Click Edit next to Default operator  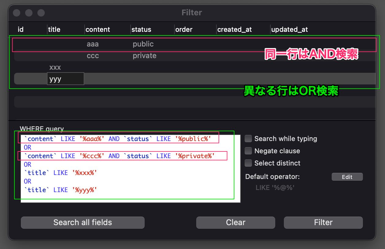[x=347, y=177]
